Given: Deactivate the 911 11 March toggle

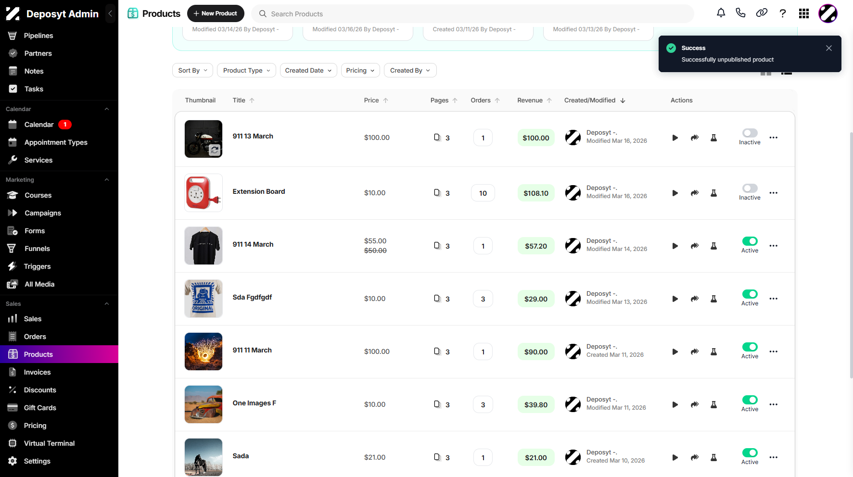Looking at the screenshot, I should [750, 347].
